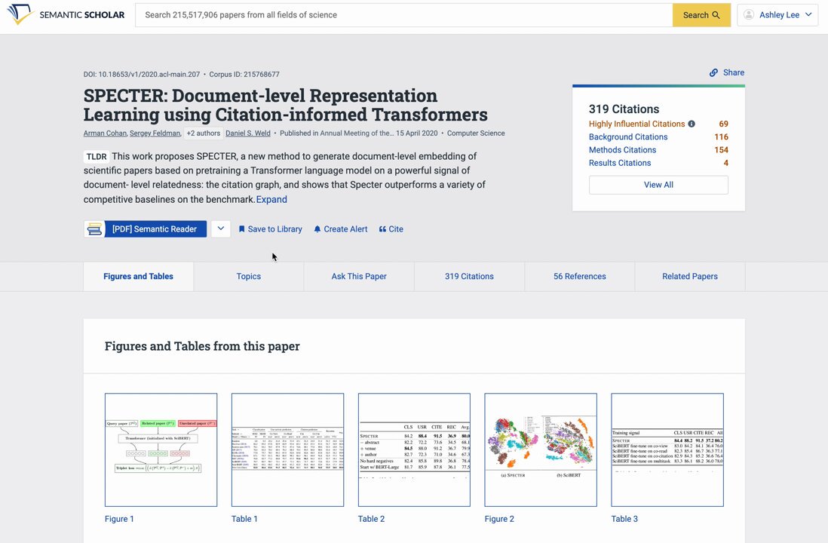The width and height of the screenshot is (828, 543).
Task: Open Background Citations
Action: point(628,137)
